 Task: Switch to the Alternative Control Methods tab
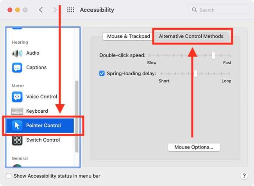point(191,36)
